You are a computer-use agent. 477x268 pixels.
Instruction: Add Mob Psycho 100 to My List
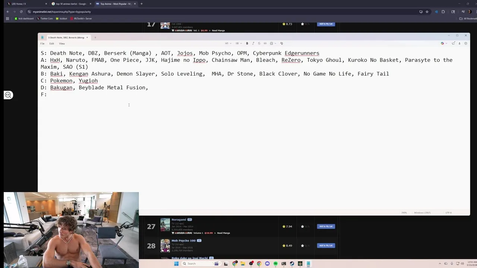(x=326, y=246)
